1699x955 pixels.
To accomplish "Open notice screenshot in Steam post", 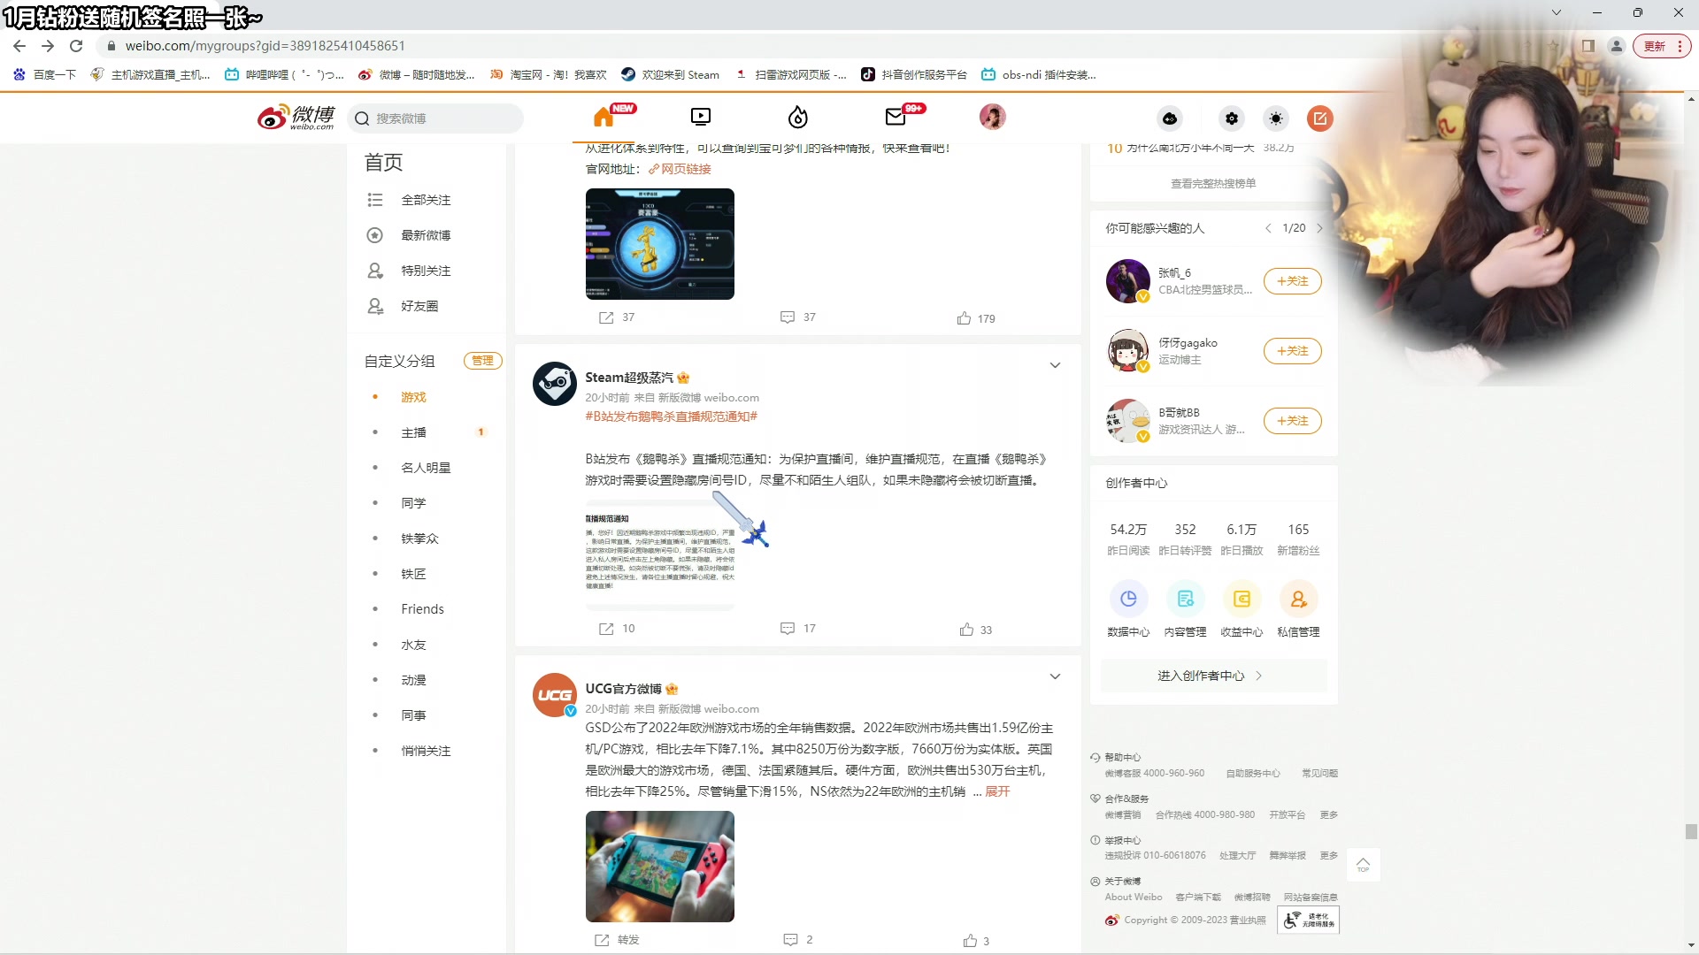I will [x=660, y=554].
